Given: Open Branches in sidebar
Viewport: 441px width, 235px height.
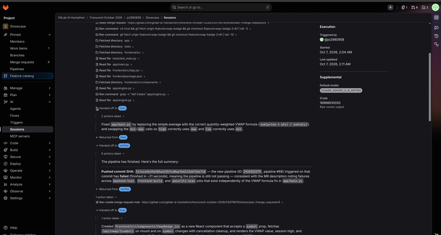Looking at the screenshot, I should point(17,55).
